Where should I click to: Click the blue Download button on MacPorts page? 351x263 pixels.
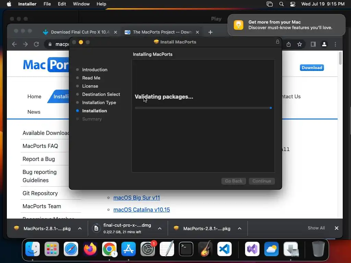coord(312,67)
